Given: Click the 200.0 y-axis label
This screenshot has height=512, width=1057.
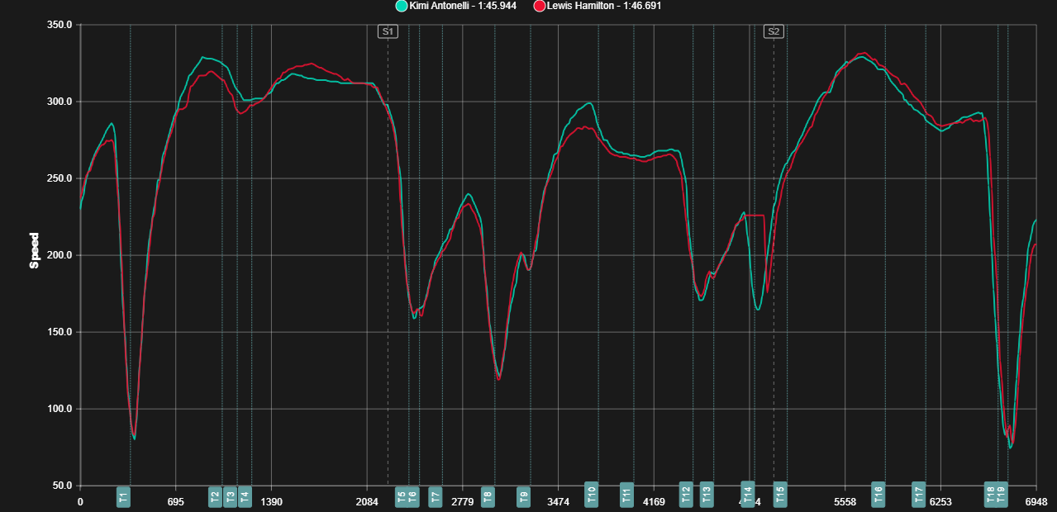Looking at the screenshot, I should [61, 255].
